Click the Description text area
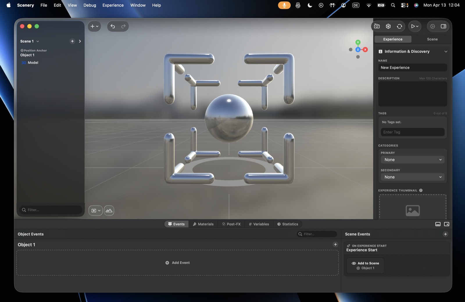This screenshot has height=302, width=465. pyautogui.click(x=412, y=94)
